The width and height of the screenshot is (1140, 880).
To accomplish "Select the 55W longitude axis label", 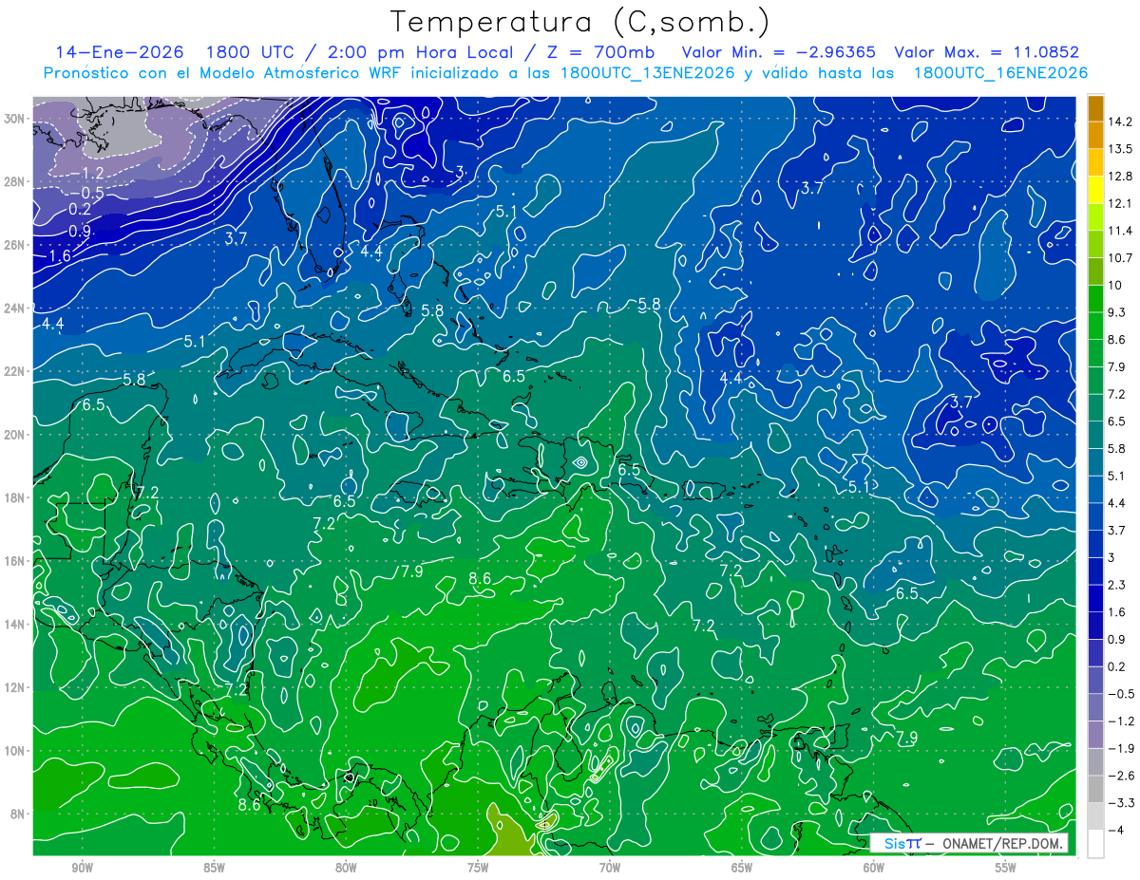I will tap(1005, 868).
